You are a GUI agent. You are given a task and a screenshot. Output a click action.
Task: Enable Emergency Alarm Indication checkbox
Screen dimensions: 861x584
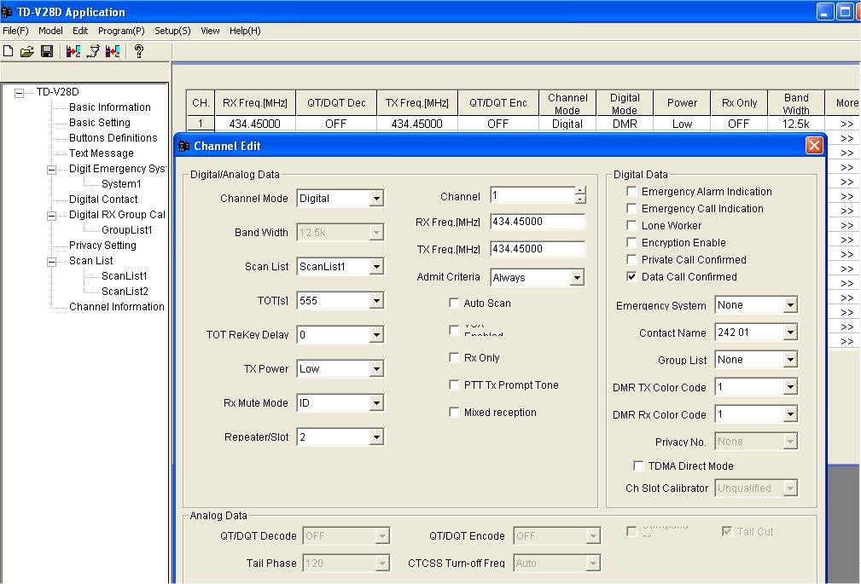click(631, 191)
